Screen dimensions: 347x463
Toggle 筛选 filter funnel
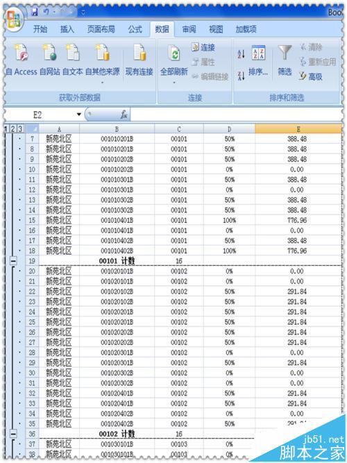click(285, 60)
